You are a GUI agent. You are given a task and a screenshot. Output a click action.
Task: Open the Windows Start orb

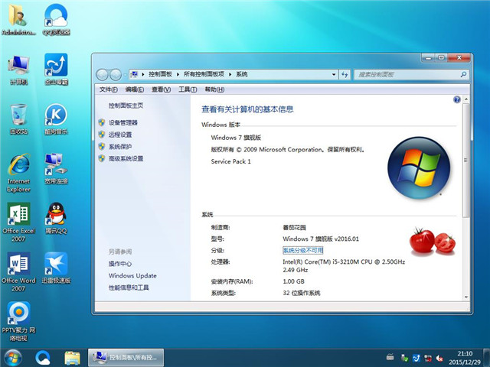13,358
